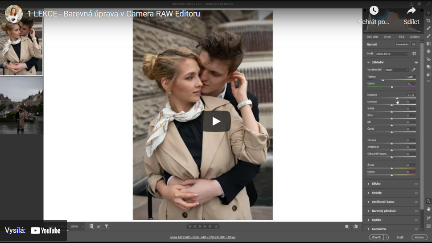
Task: Click the Přehrát později clock icon
Action: point(374,10)
